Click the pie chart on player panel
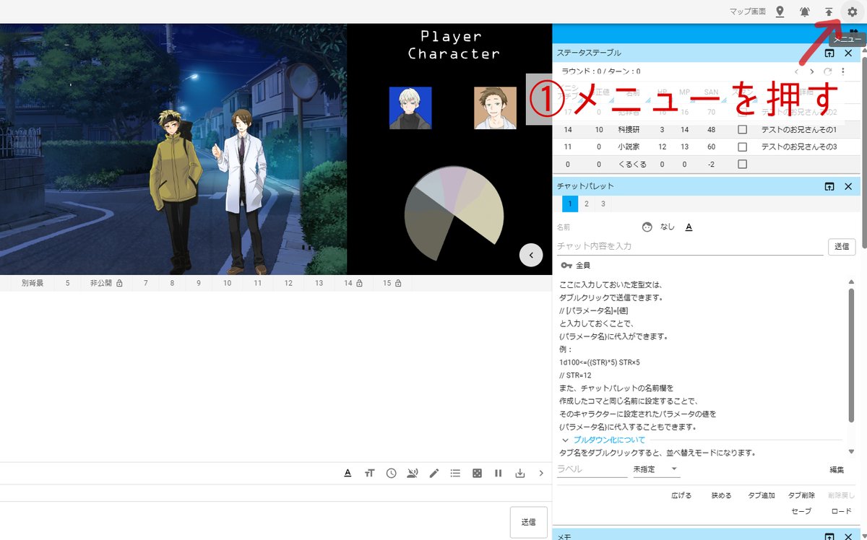 click(x=453, y=214)
